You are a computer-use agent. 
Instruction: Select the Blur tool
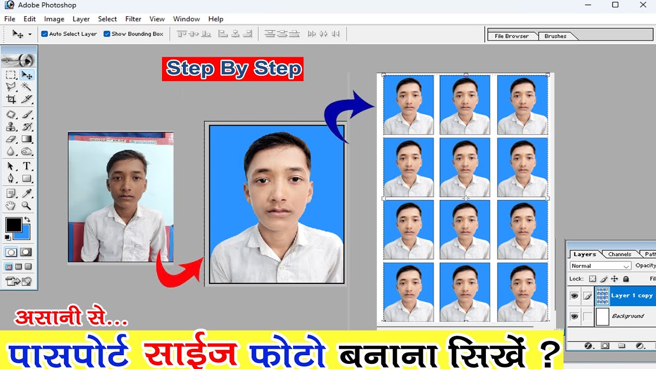click(x=11, y=151)
